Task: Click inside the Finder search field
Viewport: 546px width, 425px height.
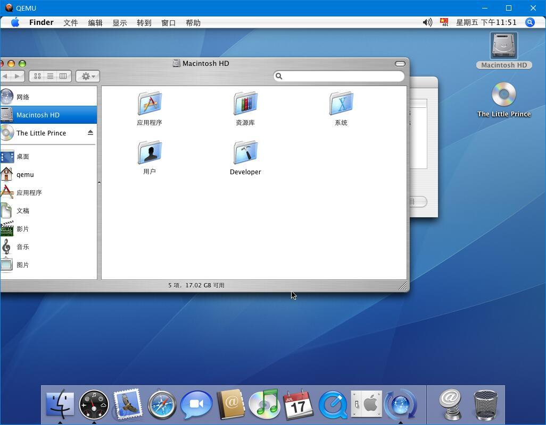Action: [339, 76]
